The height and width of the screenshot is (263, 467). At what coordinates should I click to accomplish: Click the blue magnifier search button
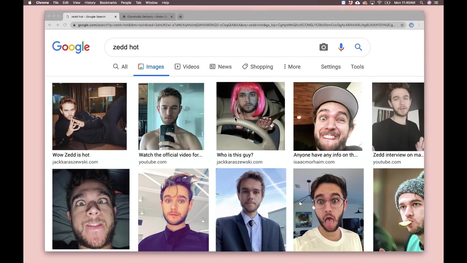tap(358, 47)
